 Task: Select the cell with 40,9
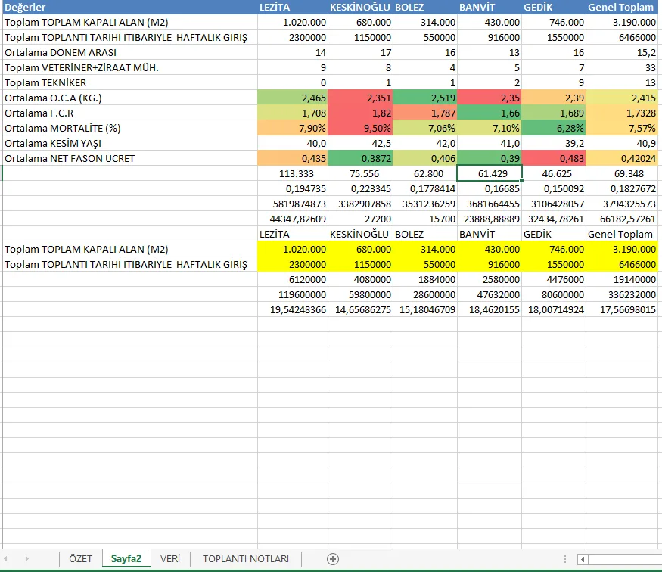pyautogui.click(x=622, y=144)
